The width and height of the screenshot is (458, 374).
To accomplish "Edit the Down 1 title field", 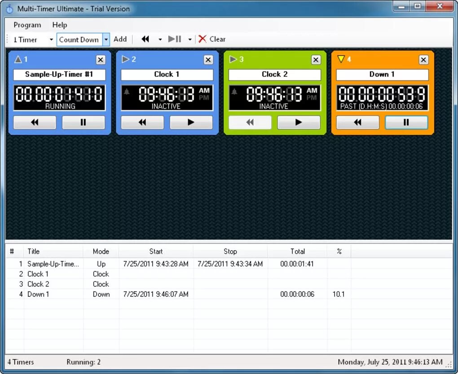I will click(x=382, y=75).
